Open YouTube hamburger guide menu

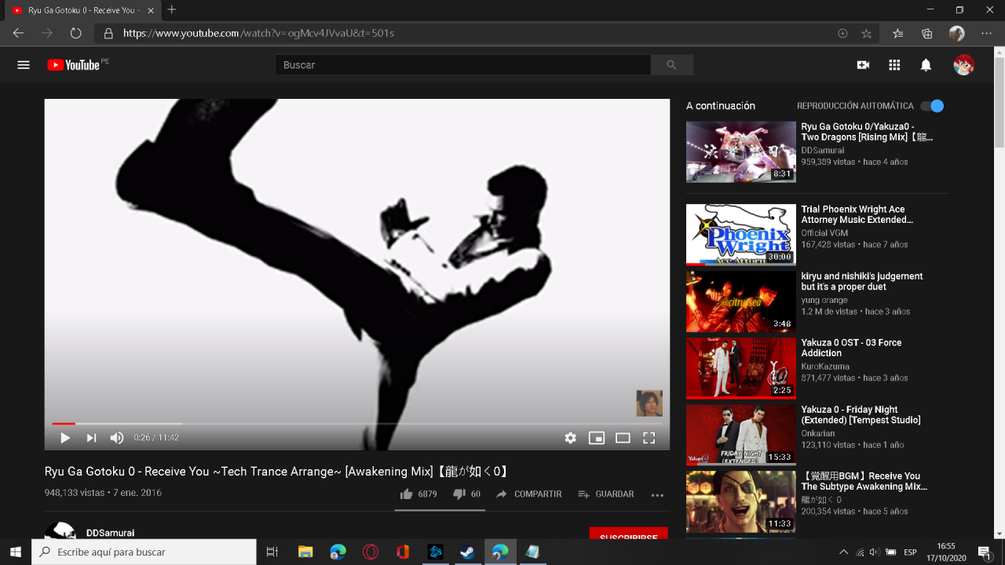(x=24, y=65)
